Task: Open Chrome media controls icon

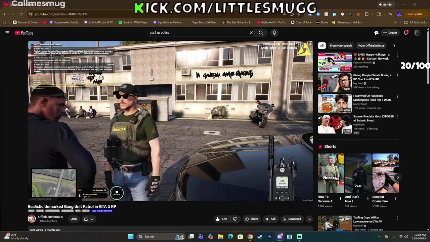Action: tap(391, 14)
